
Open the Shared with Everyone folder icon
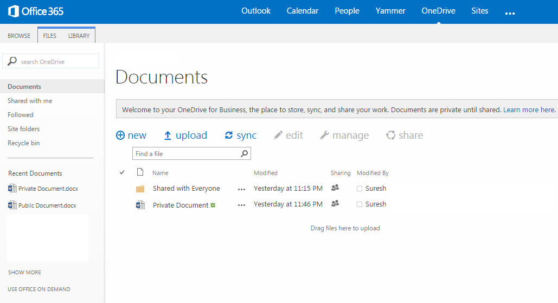click(140, 189)
